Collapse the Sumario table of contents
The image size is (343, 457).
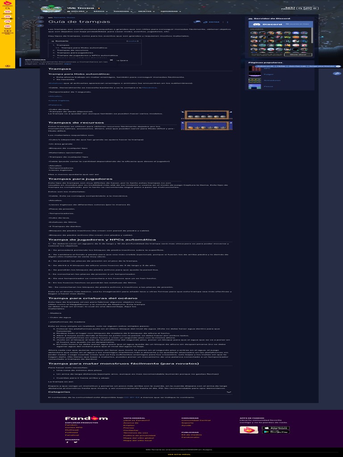click(x=132, y=41)
